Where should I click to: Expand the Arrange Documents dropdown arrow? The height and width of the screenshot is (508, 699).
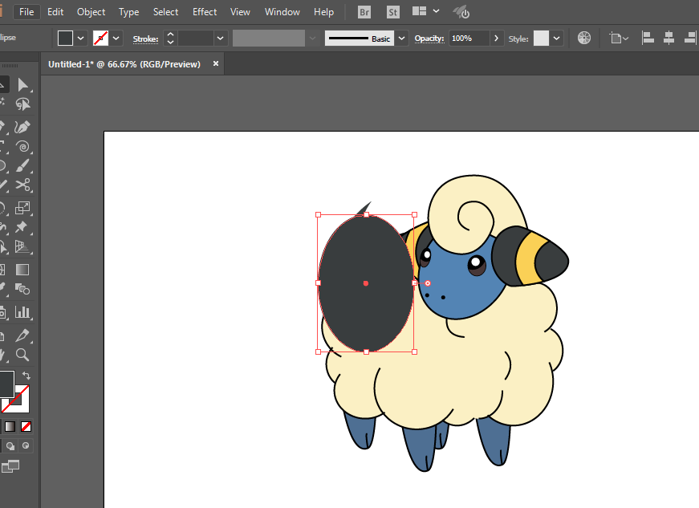(437, 11)
